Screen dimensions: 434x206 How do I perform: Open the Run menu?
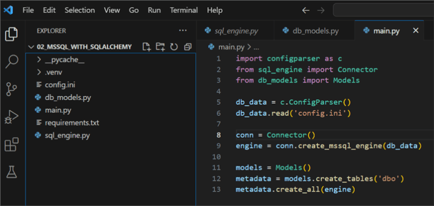tap(154, 10)
